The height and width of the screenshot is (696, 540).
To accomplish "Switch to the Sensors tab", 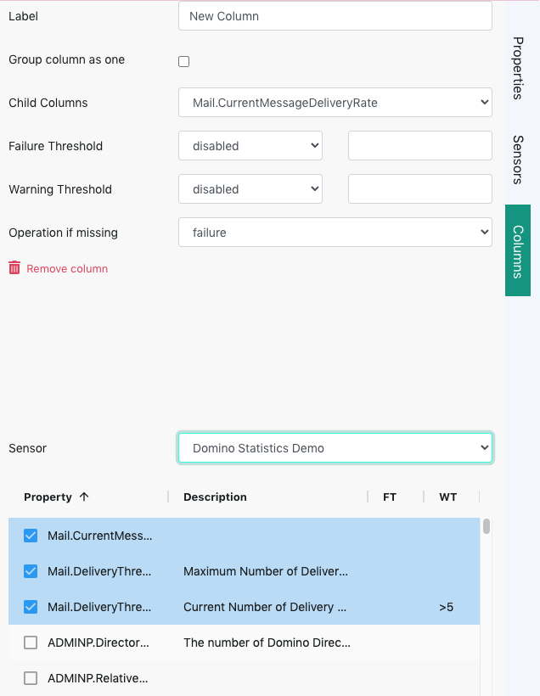I will click(518, 160).
